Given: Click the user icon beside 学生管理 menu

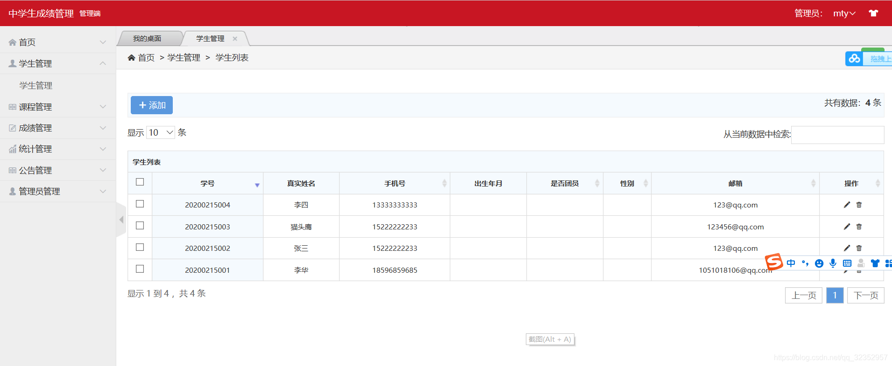Looking at the screenshot, I should pyautogui.click(x=13, y=63).
